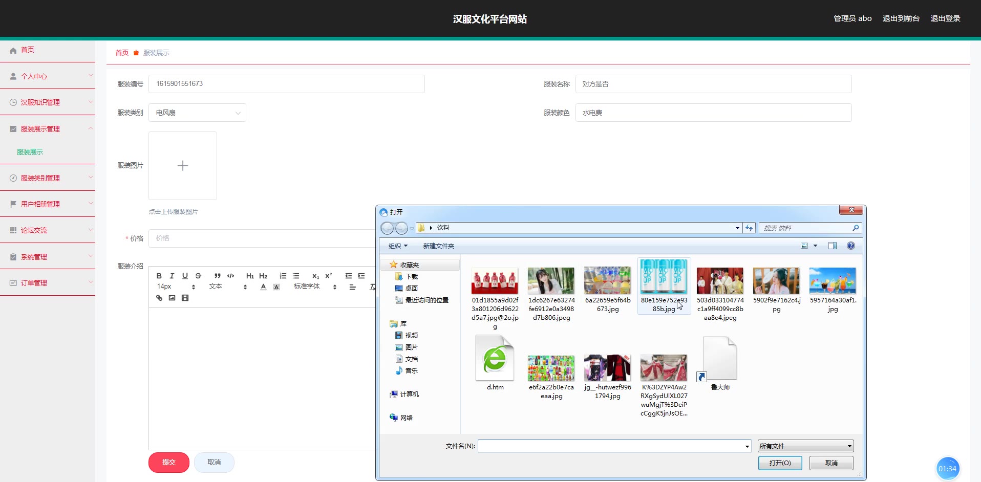Click the refresh icon beside the address bar
The height and width of the screenshot is (482, 981).
(749, 228)
